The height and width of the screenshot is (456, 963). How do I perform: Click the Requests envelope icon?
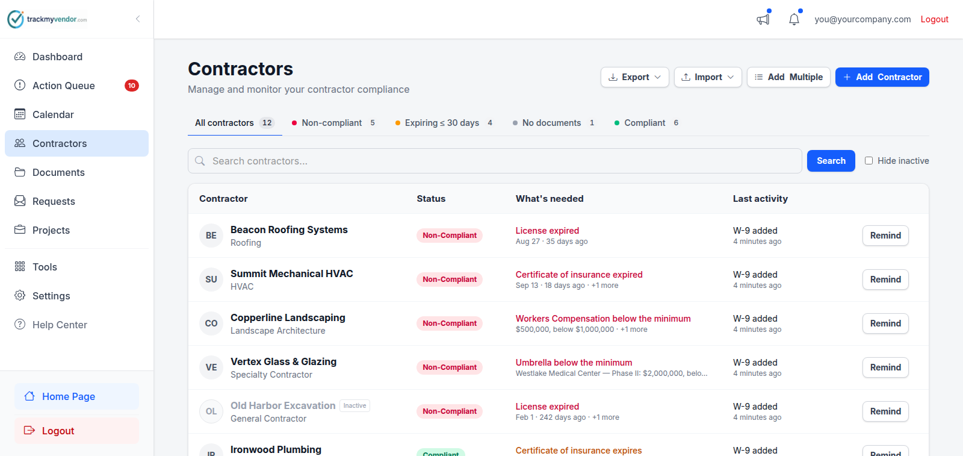(20, 201)
